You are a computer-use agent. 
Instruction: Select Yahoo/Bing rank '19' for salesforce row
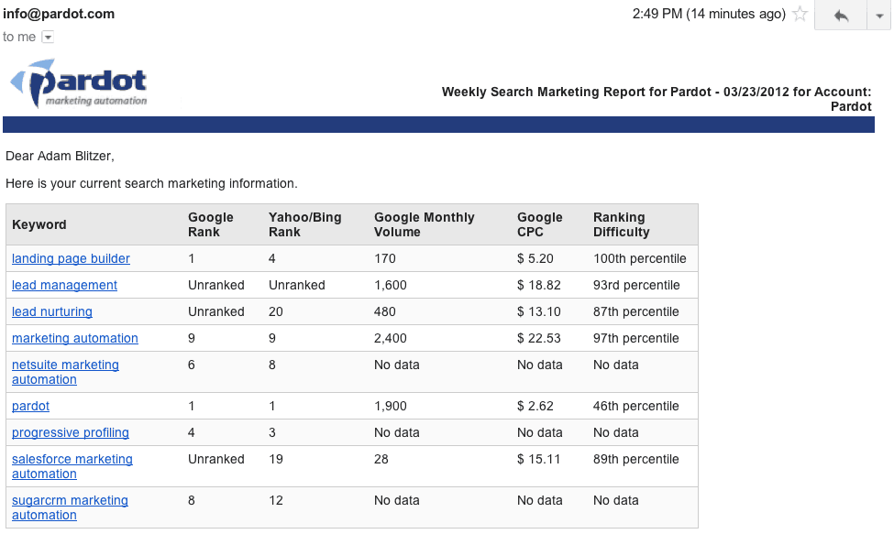[275, 459]
